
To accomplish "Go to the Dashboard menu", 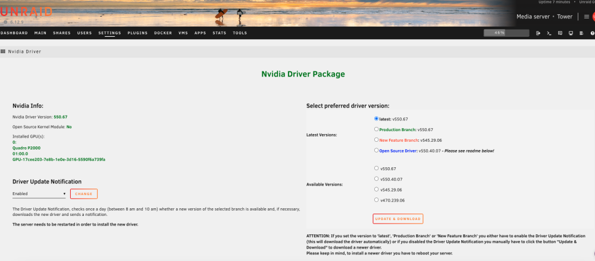I will tap(14, 33).
